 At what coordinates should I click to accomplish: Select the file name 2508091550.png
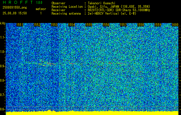click(15, 8)
